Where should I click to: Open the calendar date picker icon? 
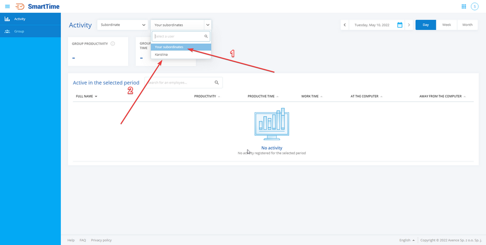pos(399,25)
